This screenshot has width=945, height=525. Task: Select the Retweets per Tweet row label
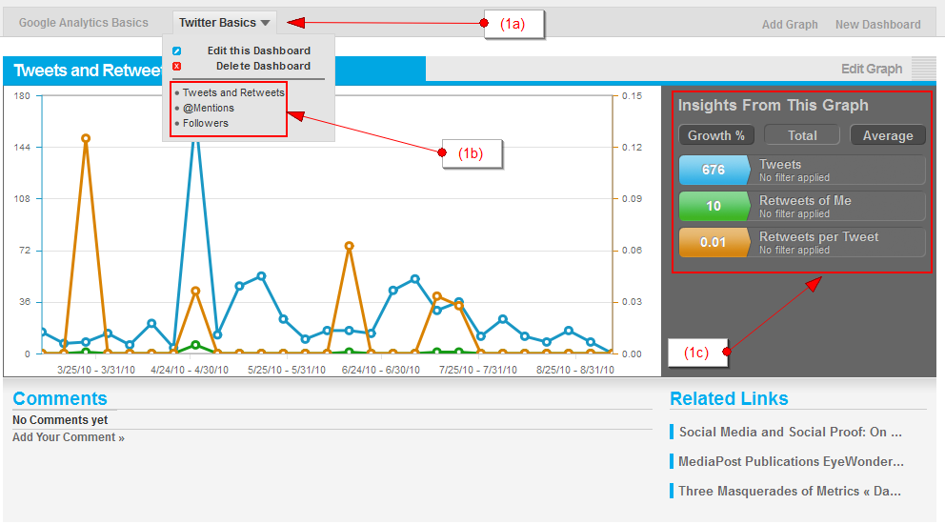pos(818,236)
